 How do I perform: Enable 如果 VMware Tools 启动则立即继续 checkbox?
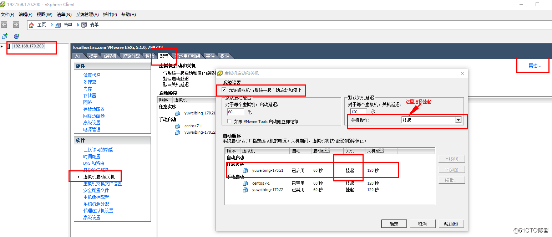pyautogui.click(x=229, y=121)
